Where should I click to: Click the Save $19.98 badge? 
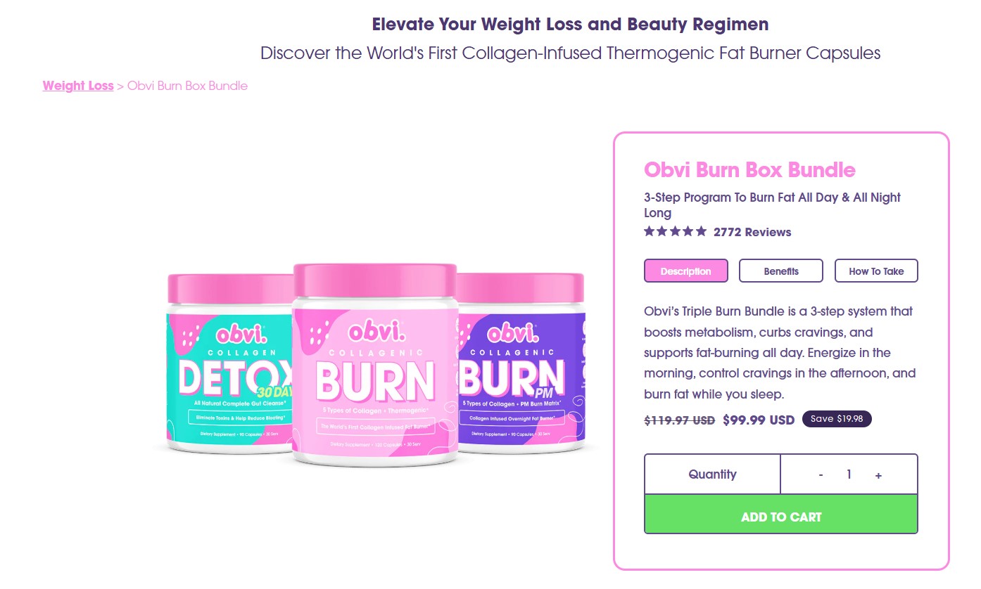point(837,419)
